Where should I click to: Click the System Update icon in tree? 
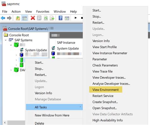[x=22, y=50]
